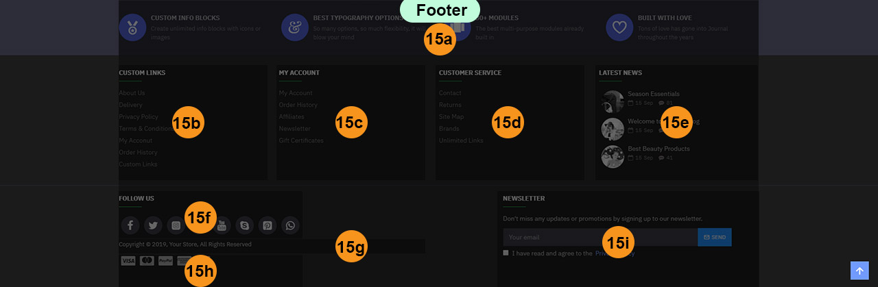Screen dimensions: 878x287
Task: Click the newsletter Send button
Action: [x=715, y=237]
